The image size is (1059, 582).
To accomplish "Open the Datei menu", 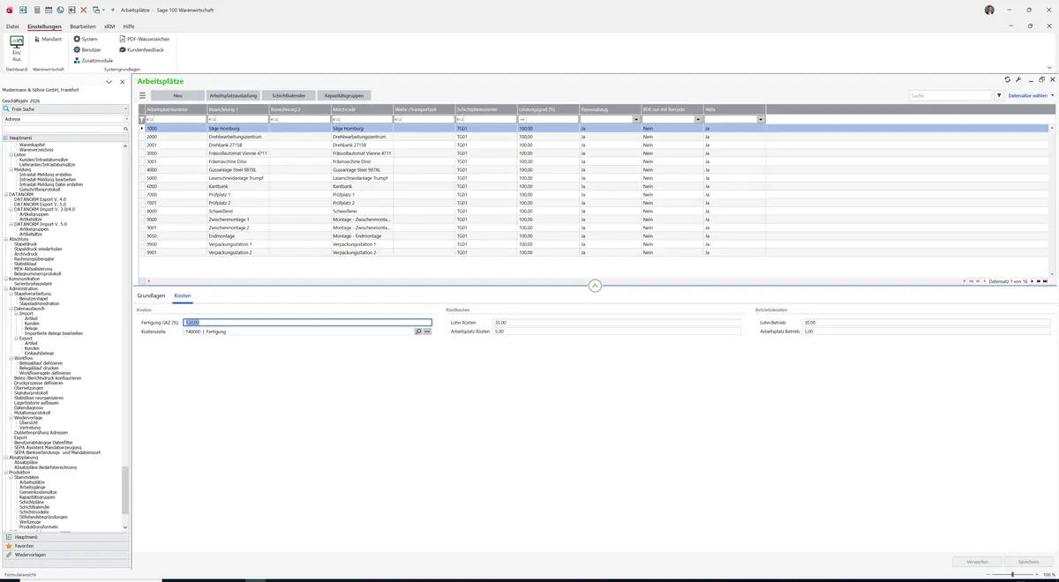I will coord(12,26).
